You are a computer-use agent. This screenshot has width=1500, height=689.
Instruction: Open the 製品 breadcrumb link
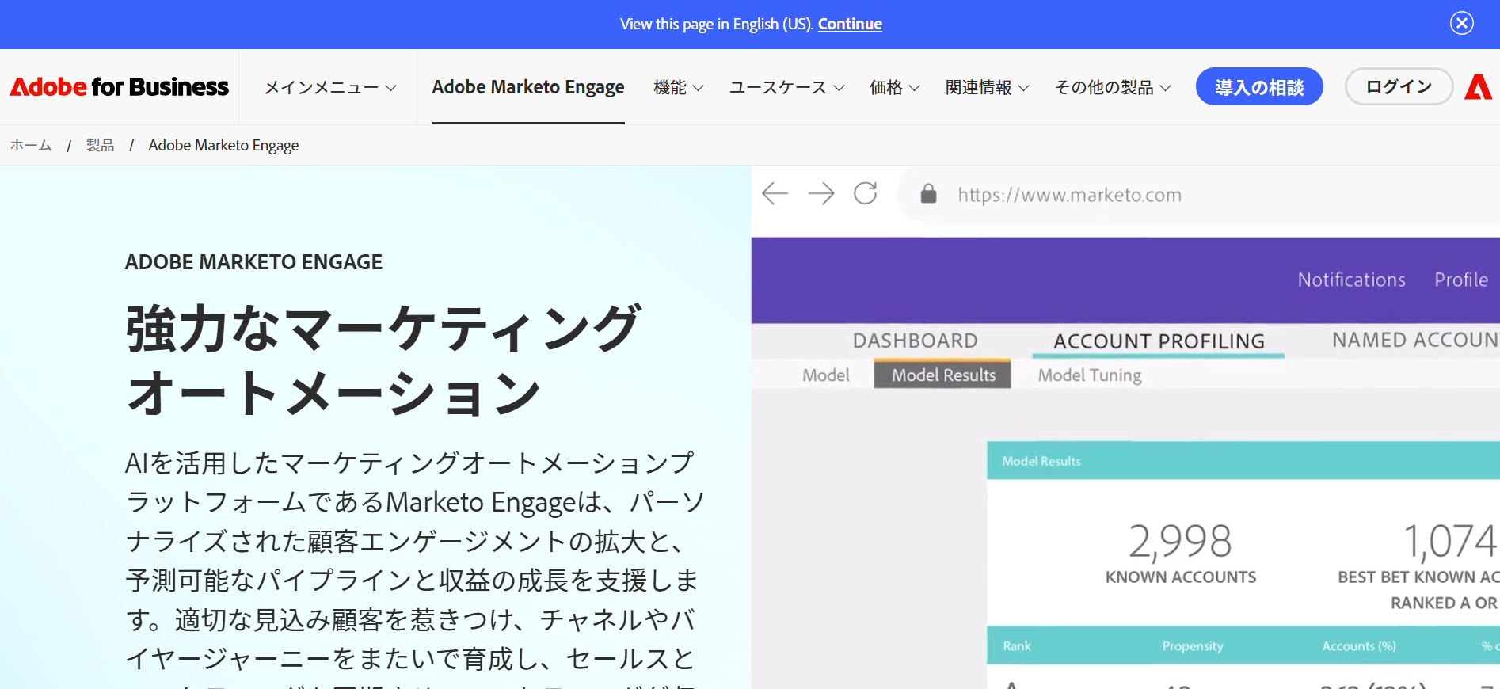click(100, 146)
